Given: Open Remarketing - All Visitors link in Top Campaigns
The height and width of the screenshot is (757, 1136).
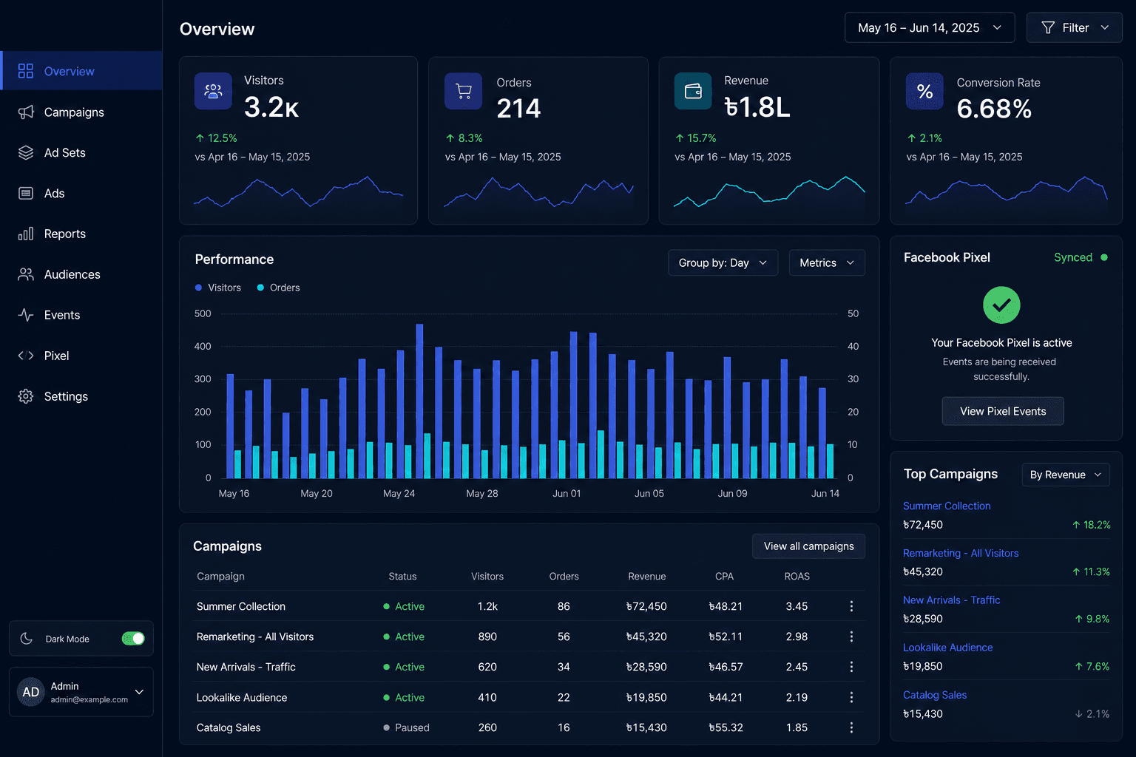Looking at the screenshot, I should 961,553.
